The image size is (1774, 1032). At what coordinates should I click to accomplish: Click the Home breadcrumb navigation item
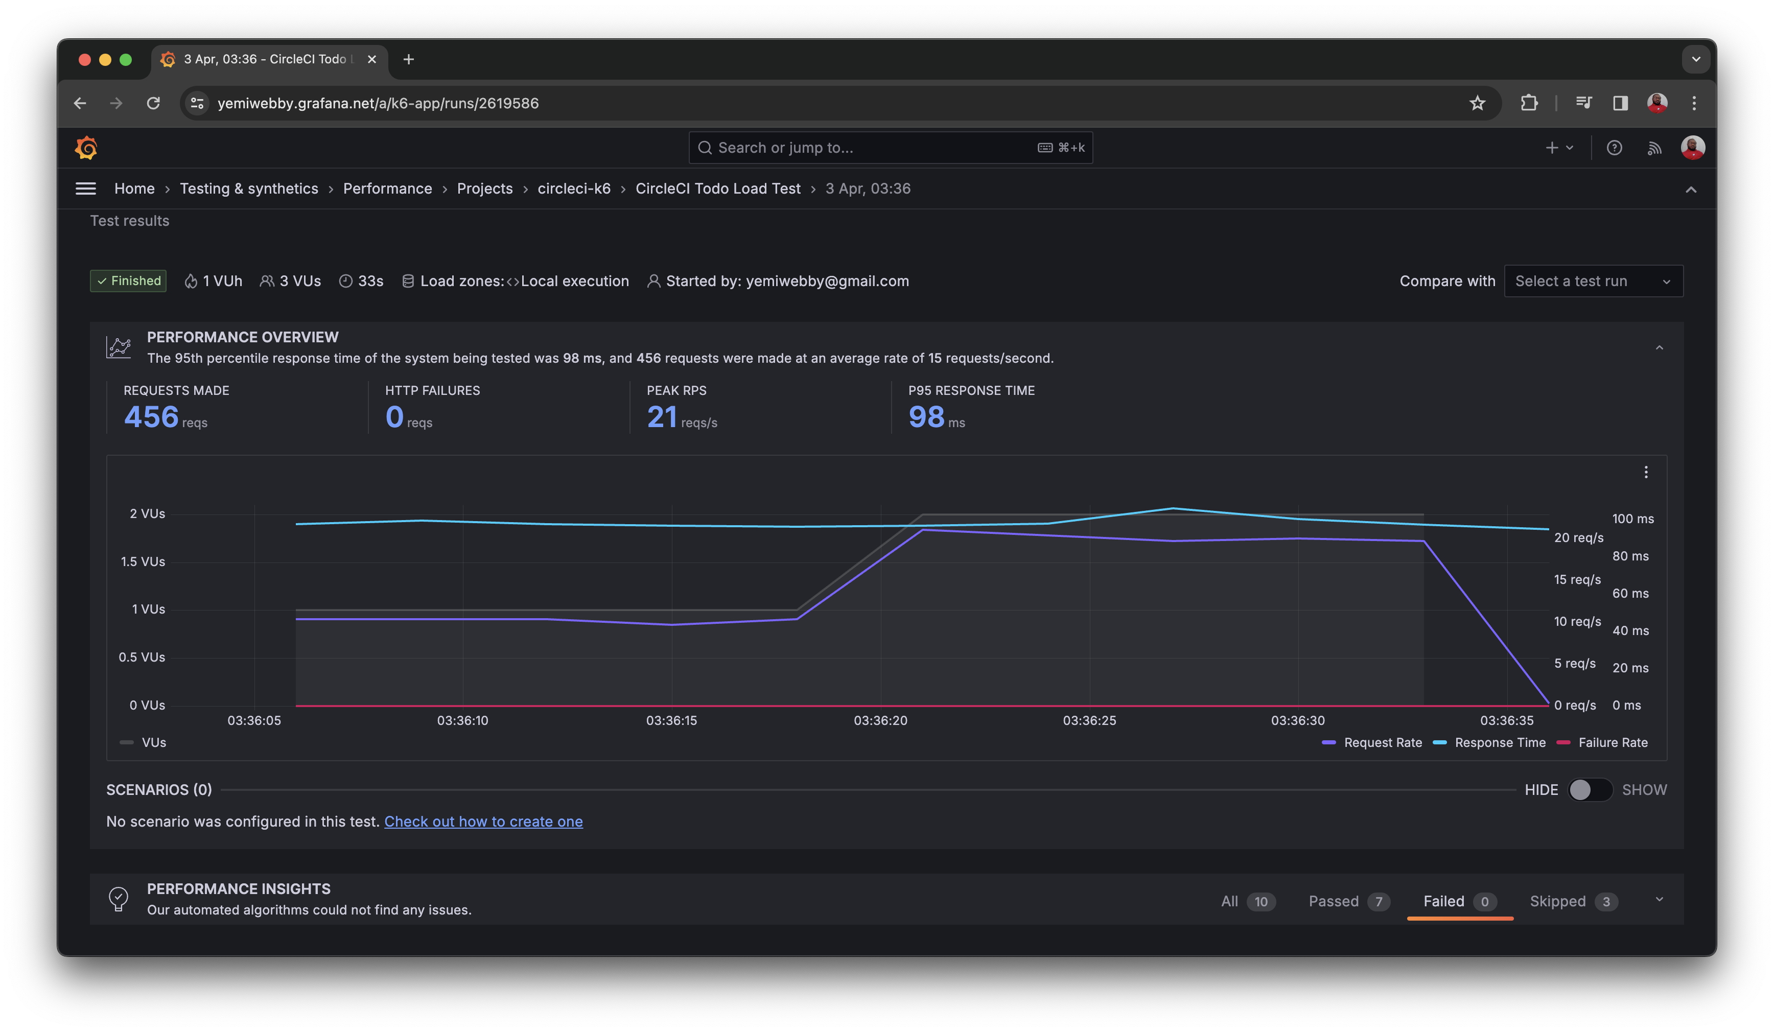[x=134, y=188]
